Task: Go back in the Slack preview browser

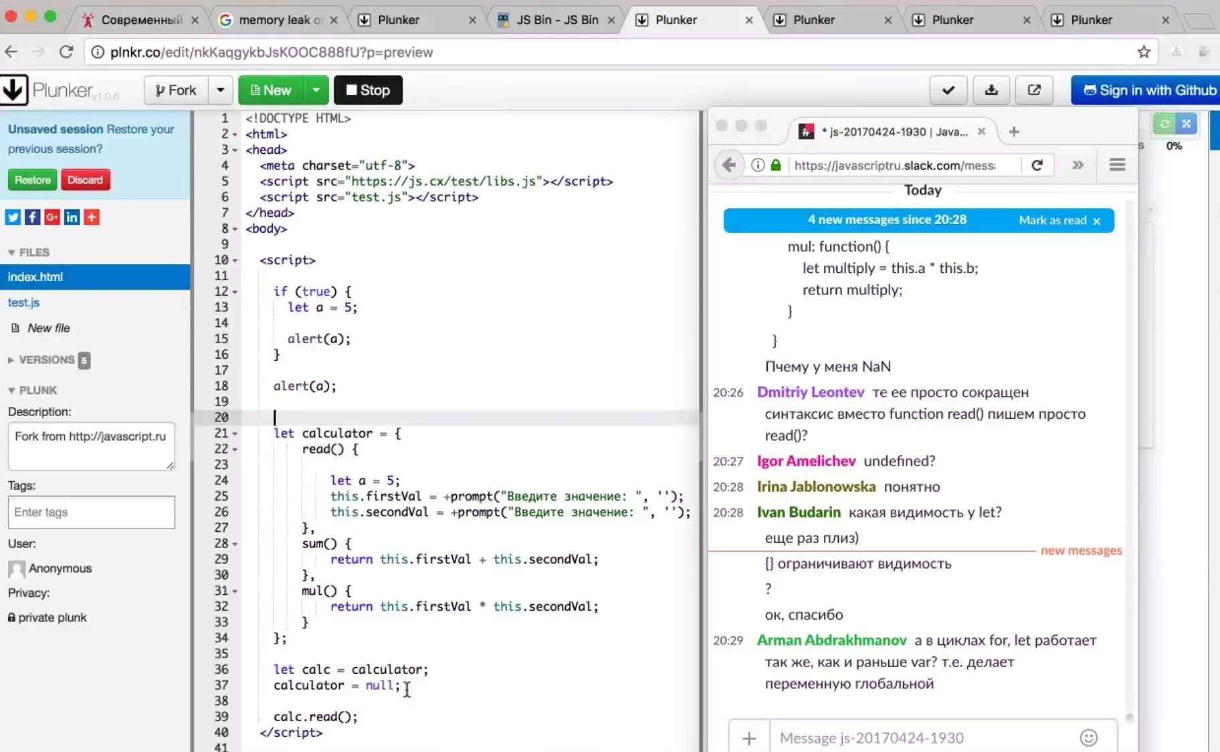Action: (x=729, y=165)
